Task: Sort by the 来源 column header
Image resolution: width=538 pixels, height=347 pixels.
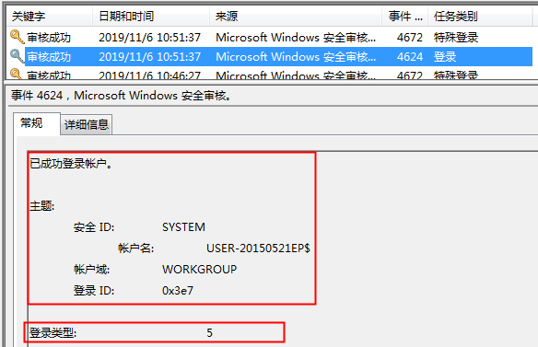Action: 296,17
